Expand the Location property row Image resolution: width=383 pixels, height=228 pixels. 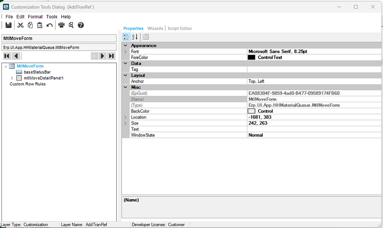click(125, 117)
